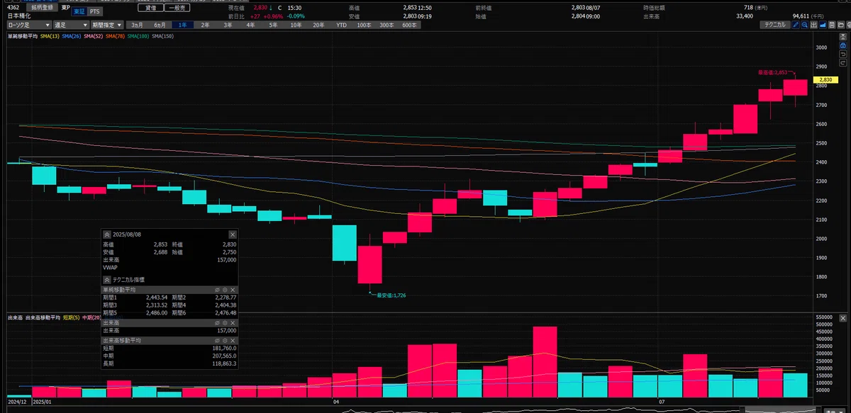851x413 pixels.
Task: Click the bar chart icon in toolbar
Action: pos(813,25)
